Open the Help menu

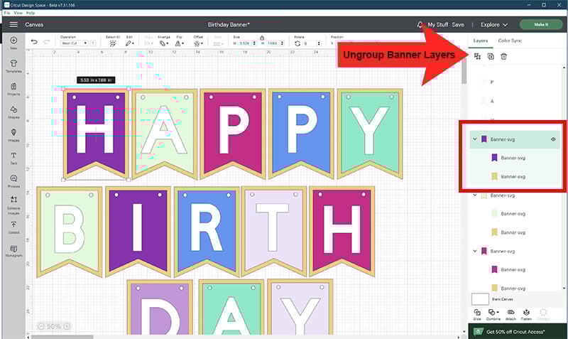tap(31, 13)
